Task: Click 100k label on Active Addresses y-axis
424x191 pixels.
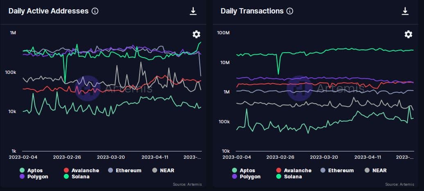Action: coord(11,72)
